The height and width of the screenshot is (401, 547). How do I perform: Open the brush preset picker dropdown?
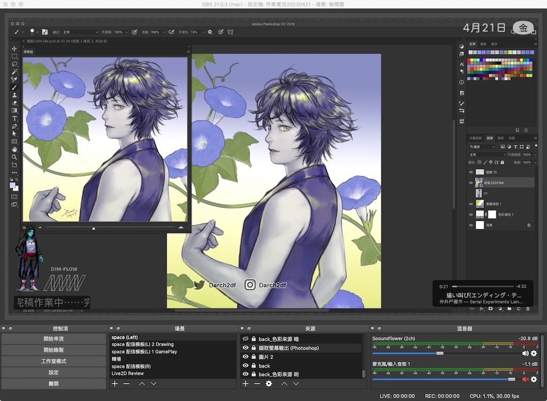click(37, 32)
